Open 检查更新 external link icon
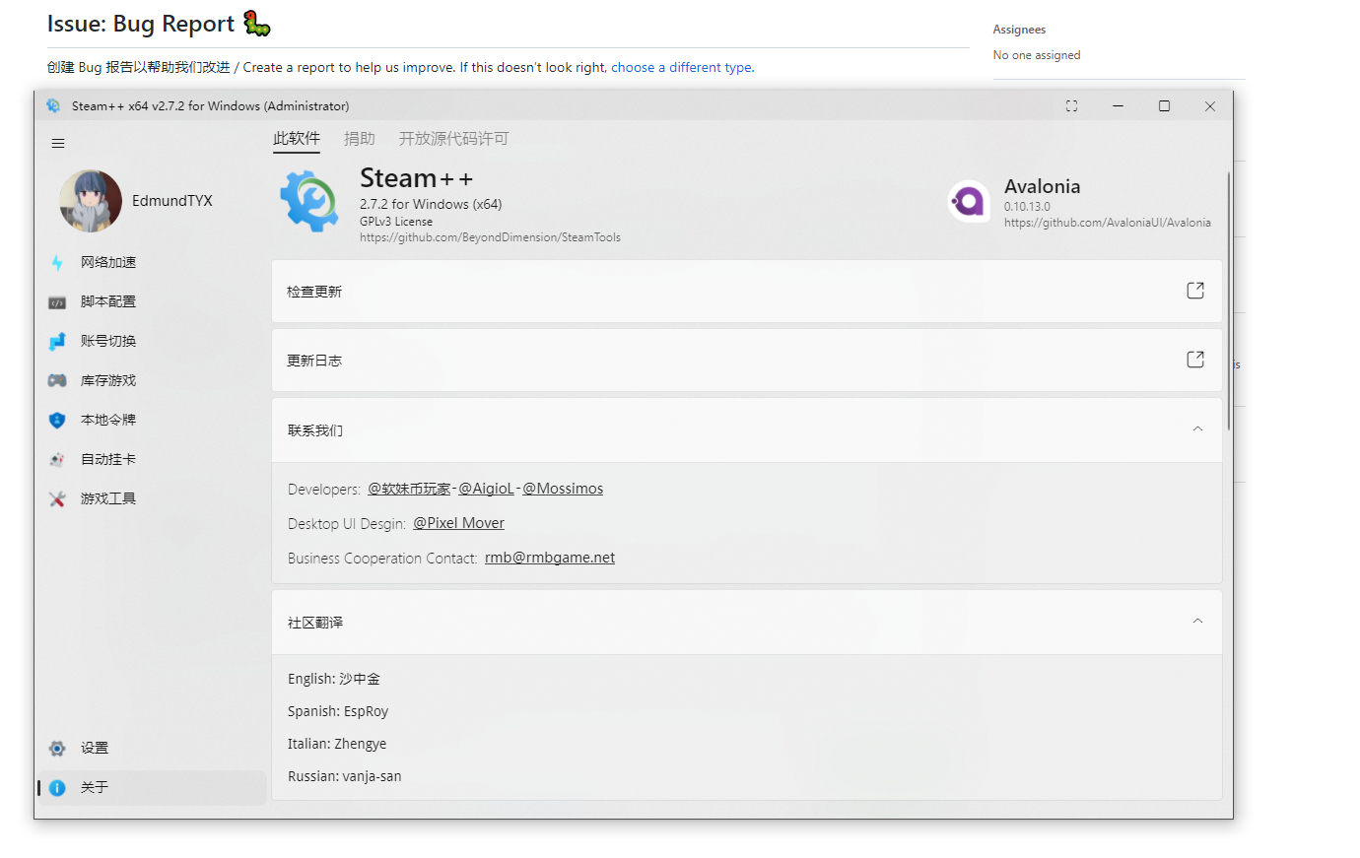The width and height of the screenshot is (1360, 858). pyautogui.click(x=1195, y=291)
